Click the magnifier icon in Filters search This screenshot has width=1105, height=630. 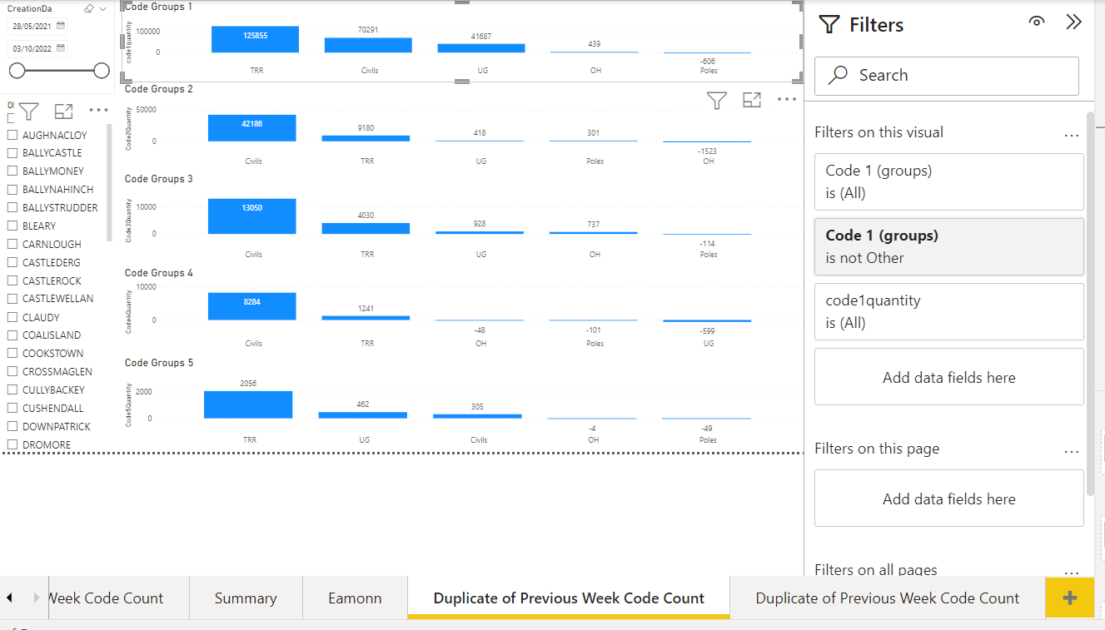coord(838,76)
